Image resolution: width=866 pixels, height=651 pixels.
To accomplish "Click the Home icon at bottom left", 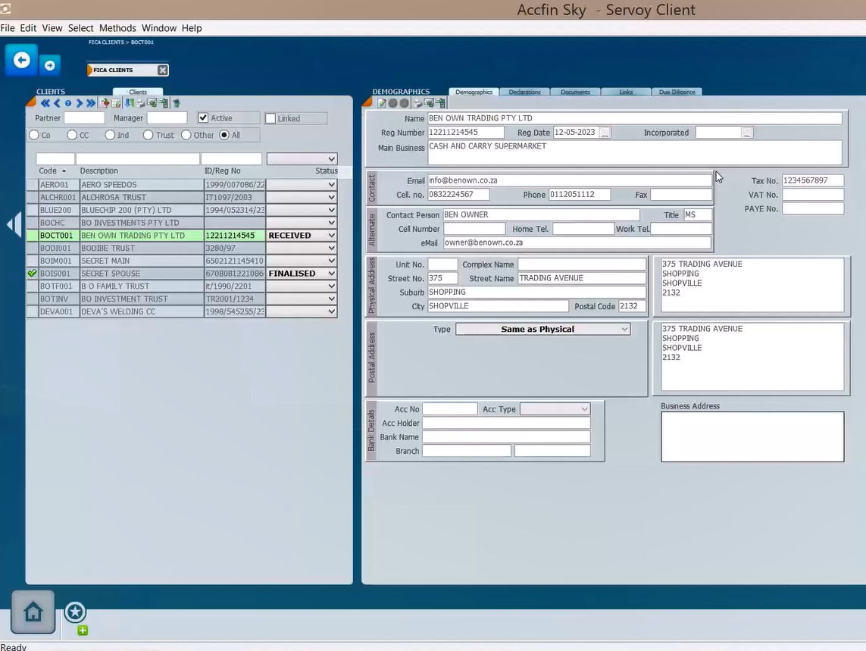I will (33, 612).
